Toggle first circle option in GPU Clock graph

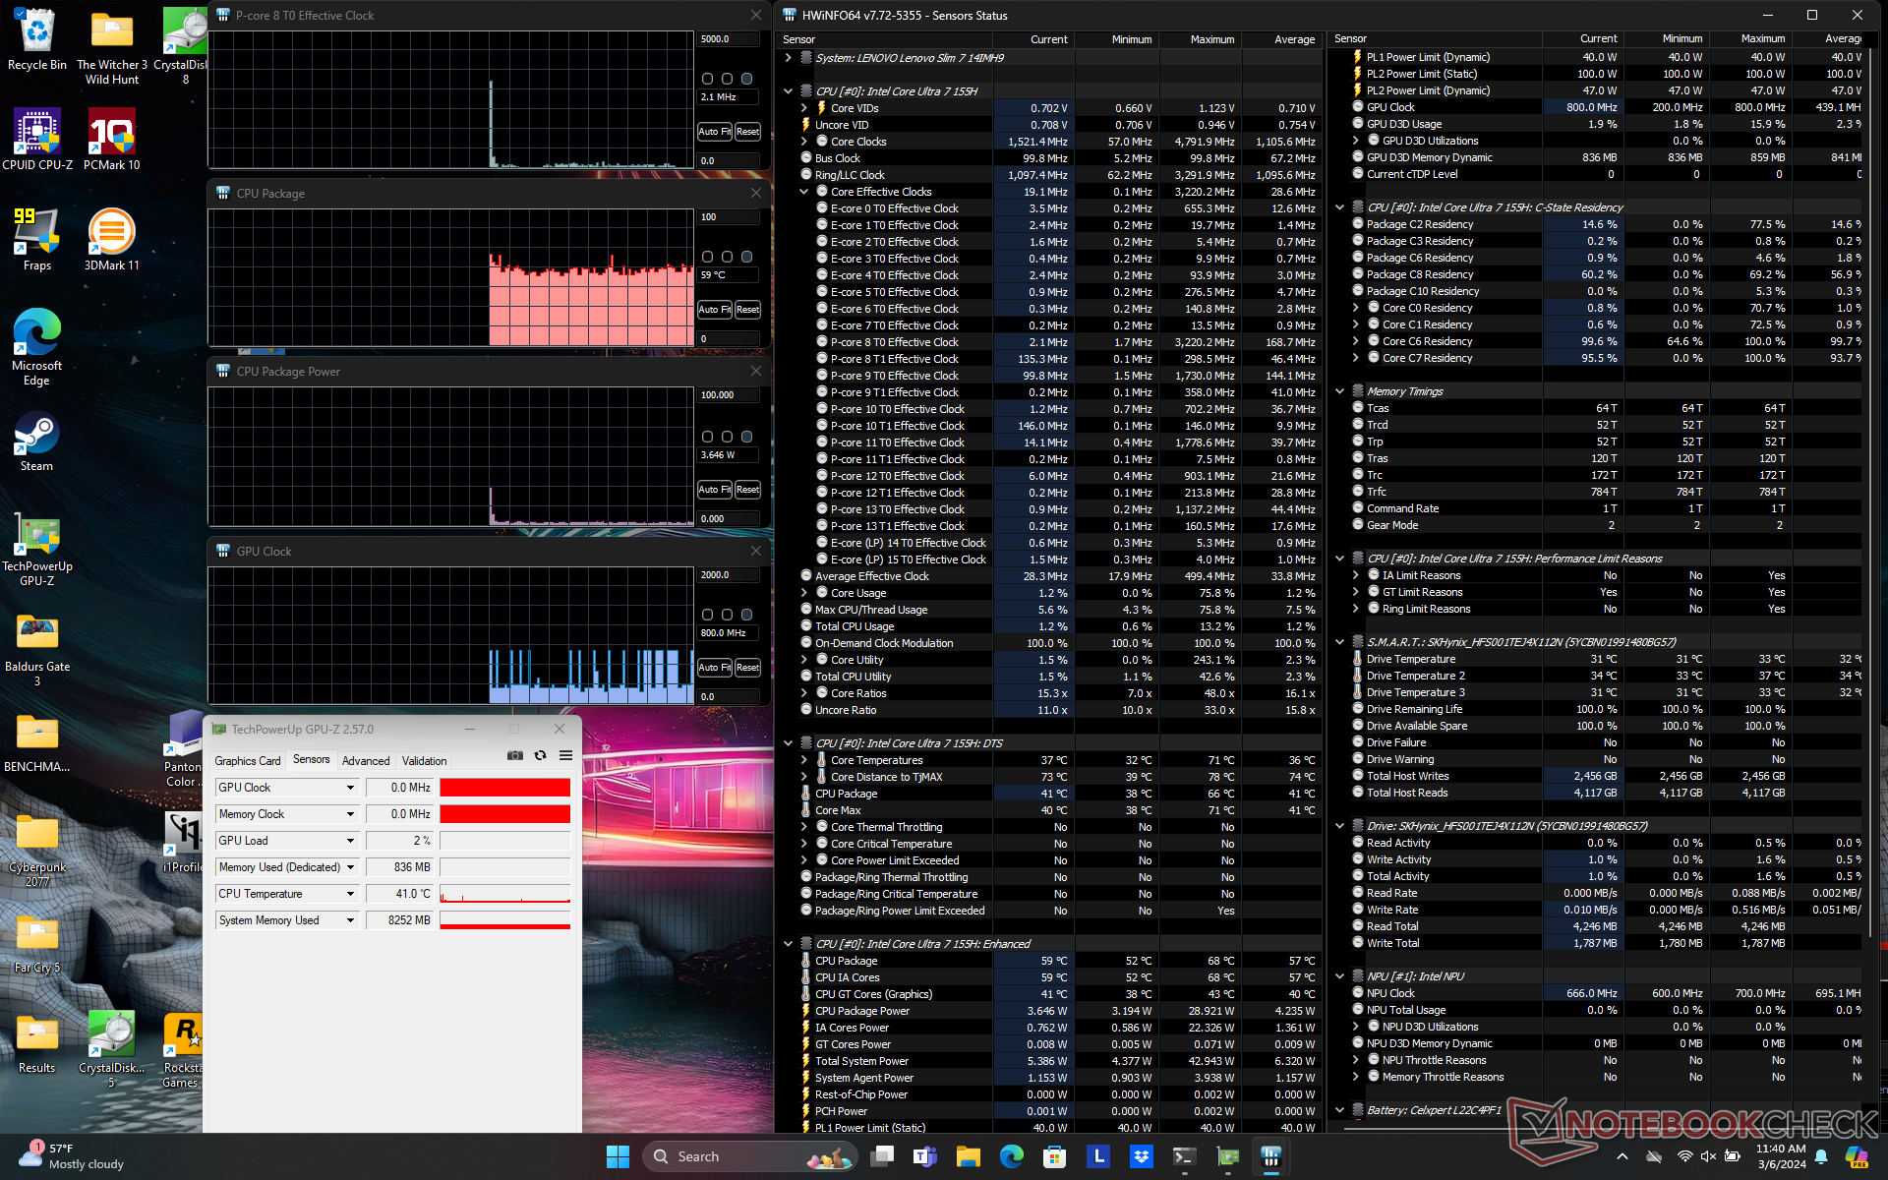(707, 615)
